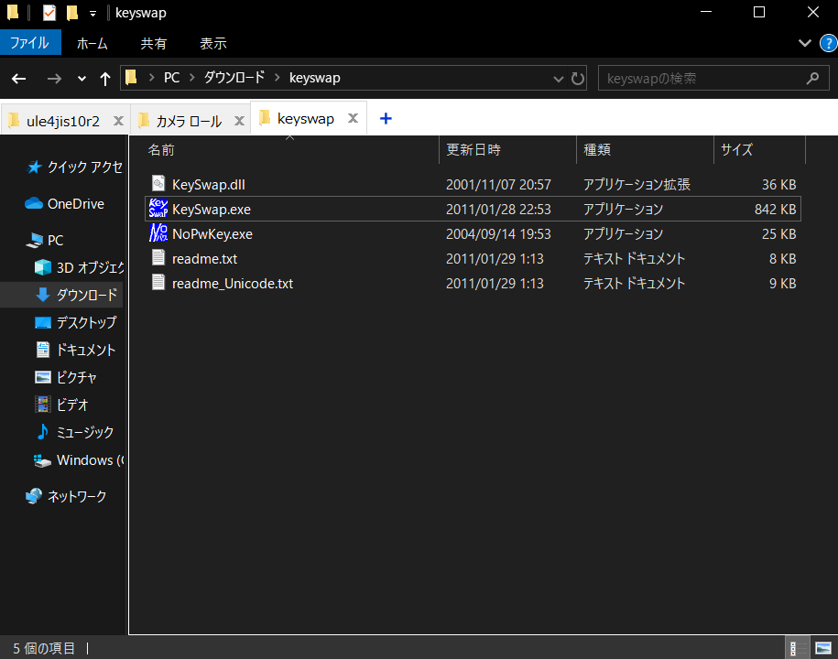This screenshot has height=659, width=838.
Task: Open the ファイル menu
Action: [30, 43]
